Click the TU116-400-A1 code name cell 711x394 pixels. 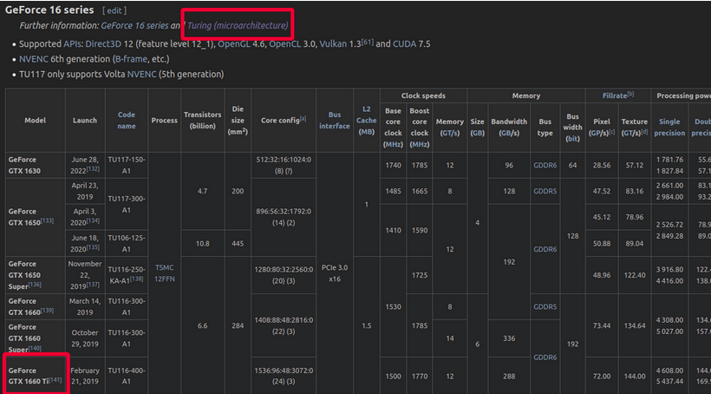[x=126, y=376]
